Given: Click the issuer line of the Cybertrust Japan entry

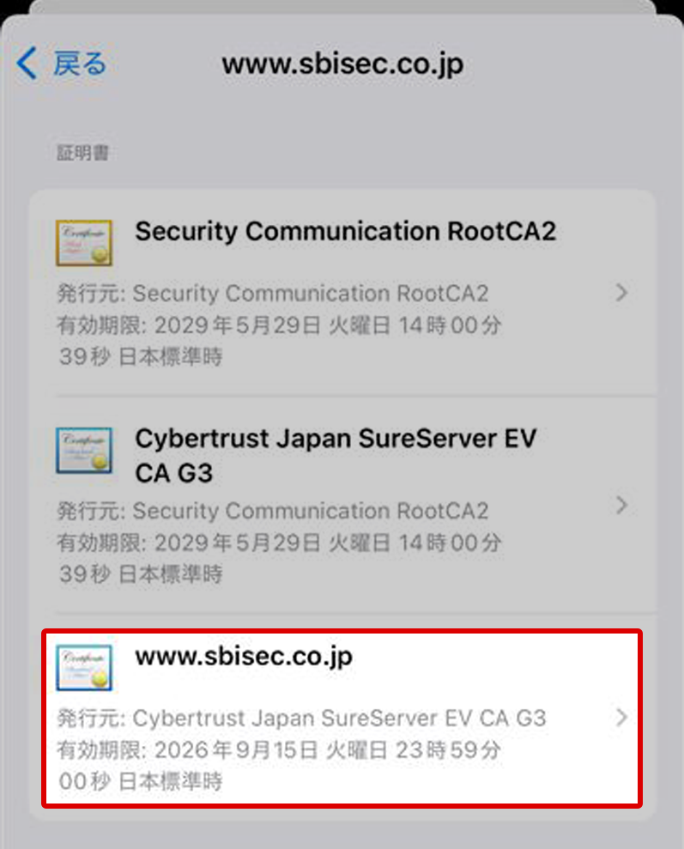Looking at the screenshot, I should click(273, 512).
